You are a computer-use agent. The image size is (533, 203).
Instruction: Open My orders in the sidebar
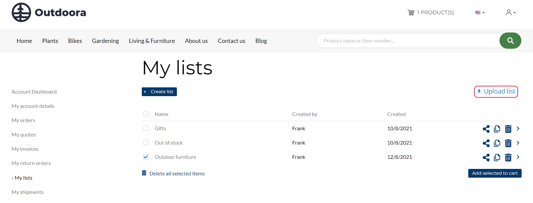coord(23,121)
